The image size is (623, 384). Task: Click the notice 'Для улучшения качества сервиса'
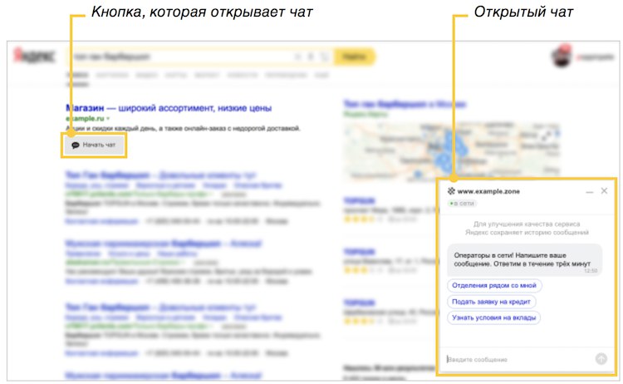pos(527,224)
